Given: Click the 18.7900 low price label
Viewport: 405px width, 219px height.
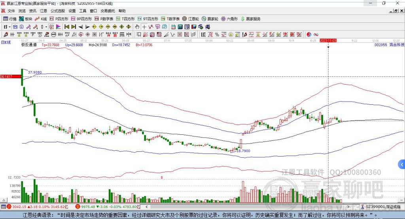Looking at the screenshot, I should [243, 151].
